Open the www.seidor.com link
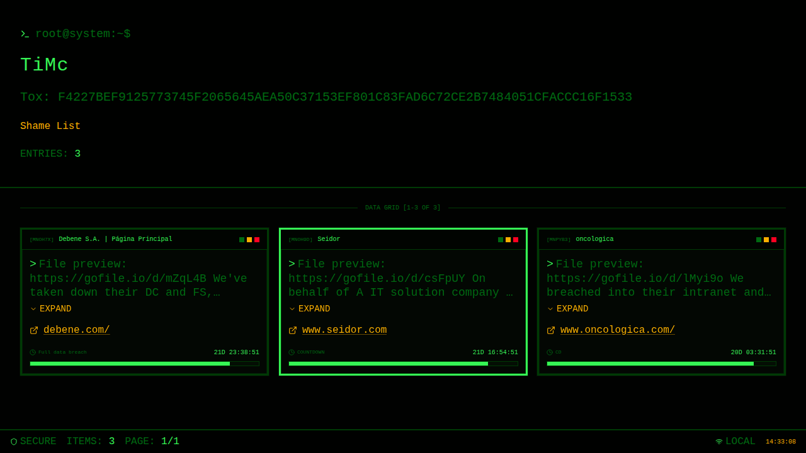The image size is (806, 453). 344,330
